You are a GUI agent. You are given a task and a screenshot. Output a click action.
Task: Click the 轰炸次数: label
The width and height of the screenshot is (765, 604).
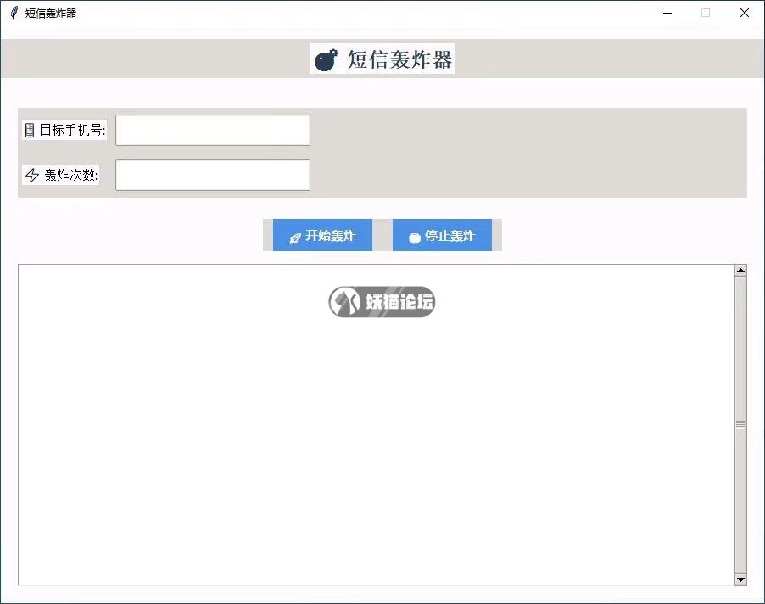coord(71,175)
